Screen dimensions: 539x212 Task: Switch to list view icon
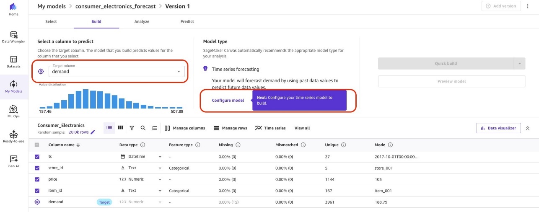[x=109, y=128]
